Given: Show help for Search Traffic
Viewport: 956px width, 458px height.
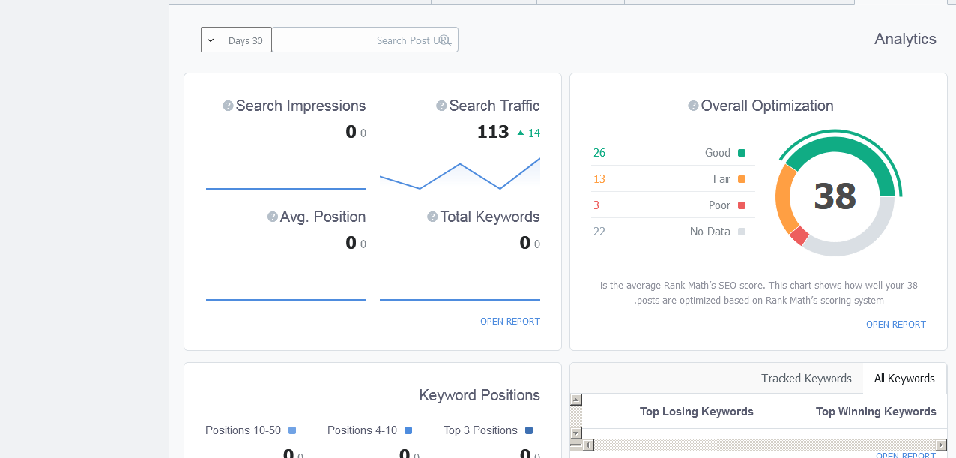Looking at the screenshot, I should pos(441,106).
